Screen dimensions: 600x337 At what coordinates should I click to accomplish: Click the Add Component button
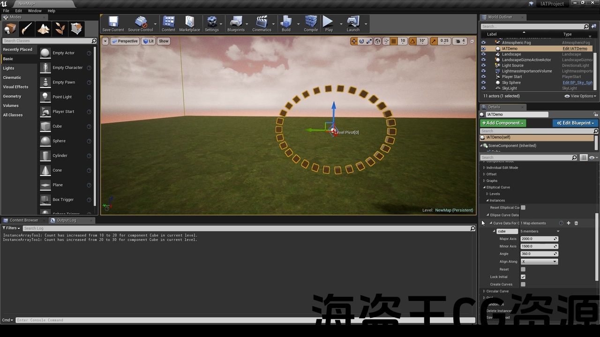[502, 123]
